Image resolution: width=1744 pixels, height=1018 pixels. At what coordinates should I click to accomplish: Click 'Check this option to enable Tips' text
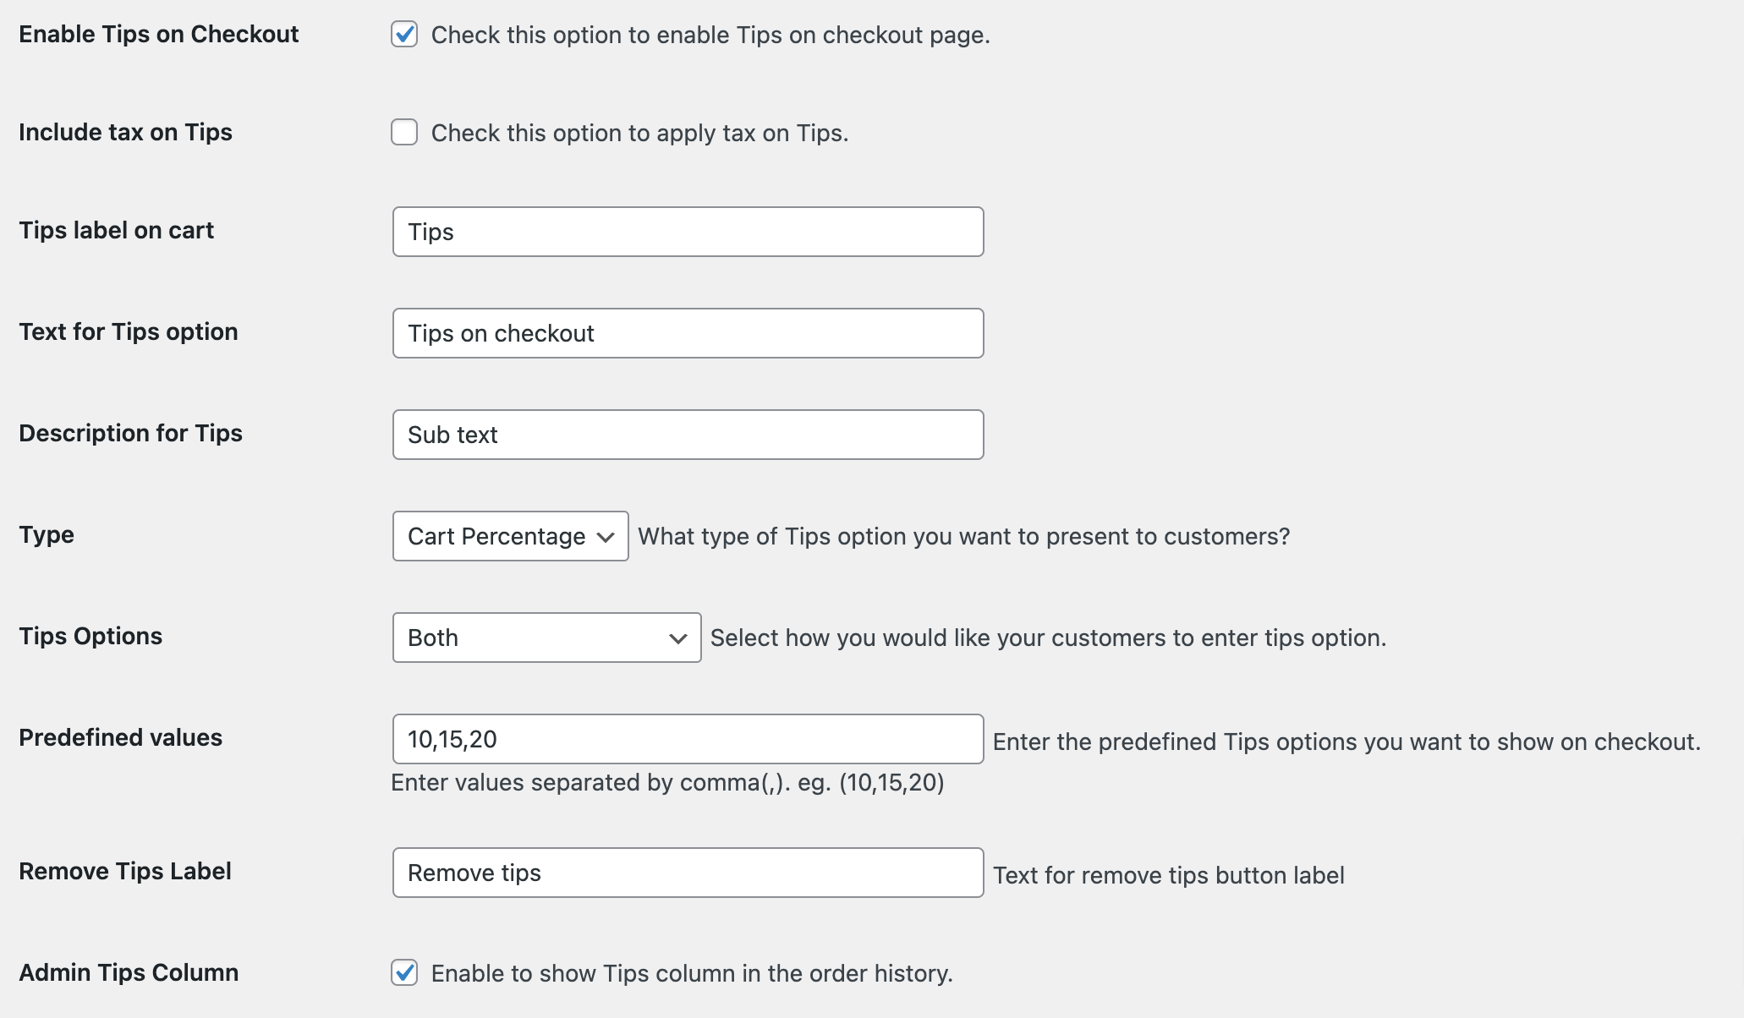[710, 35]
